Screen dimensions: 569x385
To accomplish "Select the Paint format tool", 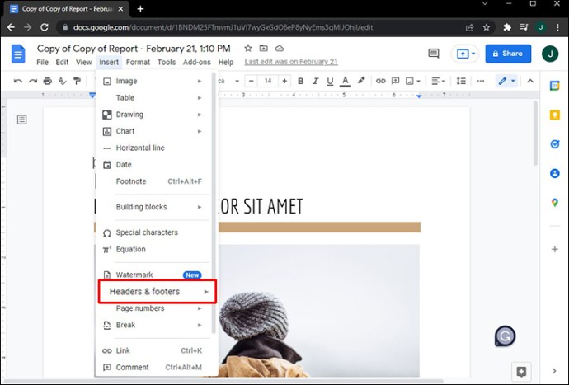I will [x=77, y=81].
